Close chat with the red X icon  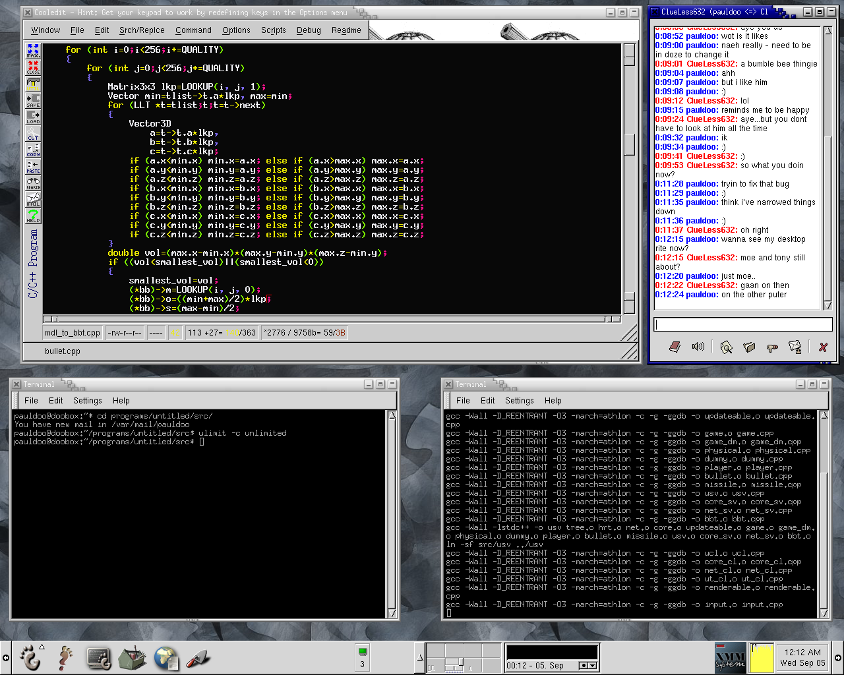click(822, 347)
